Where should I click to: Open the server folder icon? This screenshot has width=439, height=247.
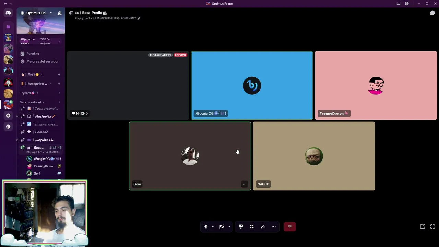8,27
